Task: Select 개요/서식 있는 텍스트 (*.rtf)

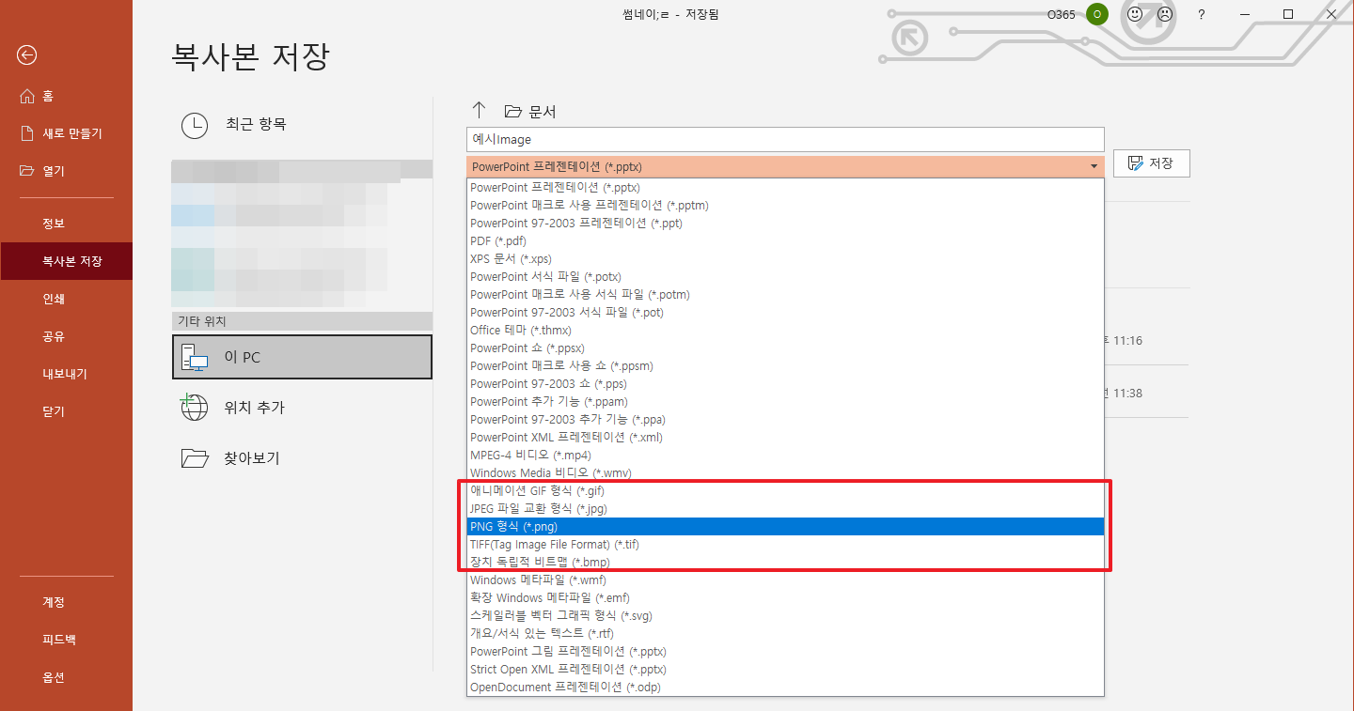Action: pyautogui.click(x=785, y=634)
